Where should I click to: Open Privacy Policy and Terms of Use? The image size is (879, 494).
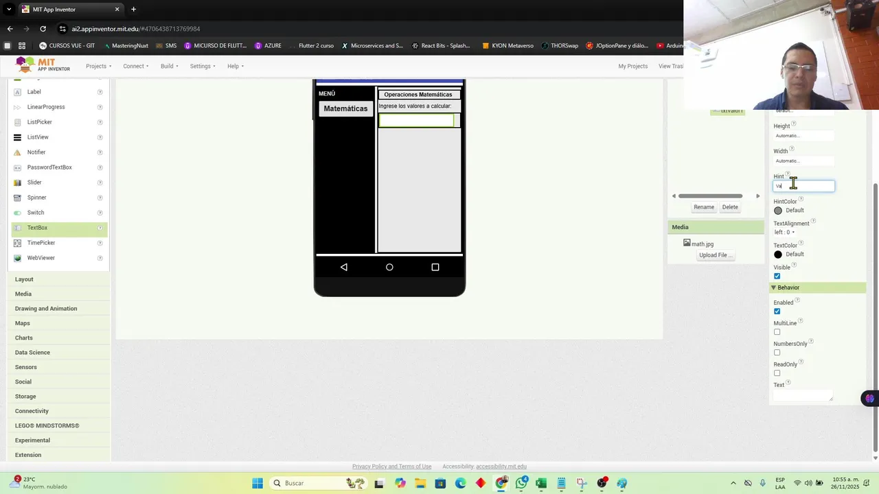[x=392, y=467]
